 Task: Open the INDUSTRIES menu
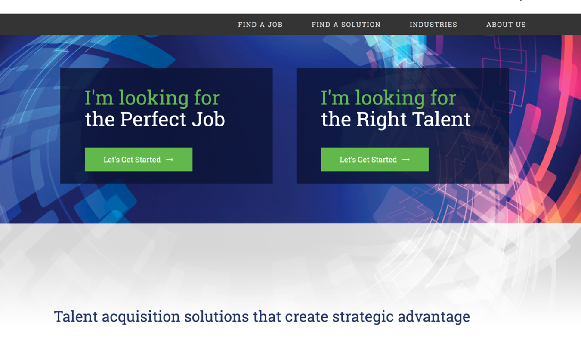click(433, 25)
